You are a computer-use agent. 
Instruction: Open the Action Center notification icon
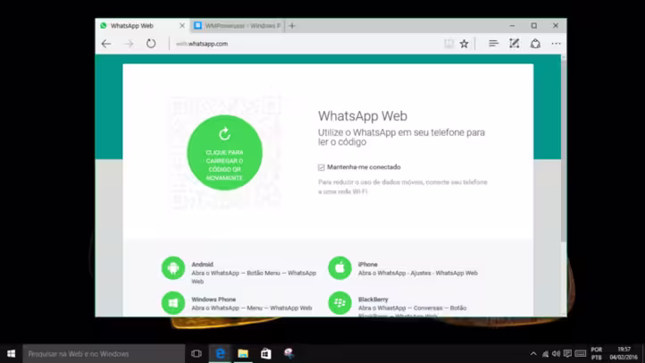tap(567, 353)
